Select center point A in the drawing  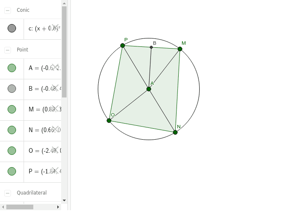tap(149, 89)
